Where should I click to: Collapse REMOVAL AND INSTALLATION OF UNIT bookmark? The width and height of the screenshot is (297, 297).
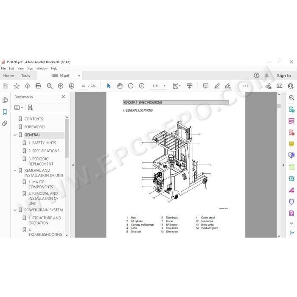click(x=15, y=171)
